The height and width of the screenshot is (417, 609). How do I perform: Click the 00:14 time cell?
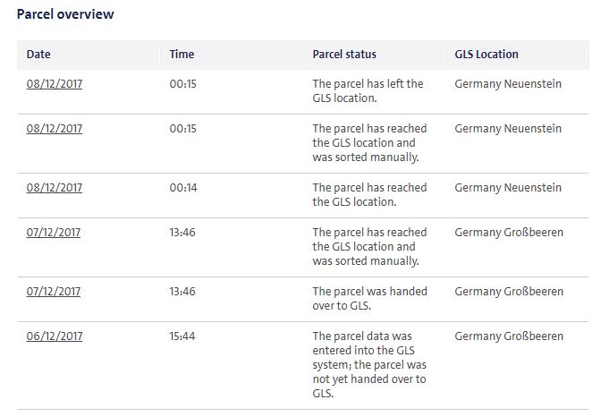tap(183, 188)
